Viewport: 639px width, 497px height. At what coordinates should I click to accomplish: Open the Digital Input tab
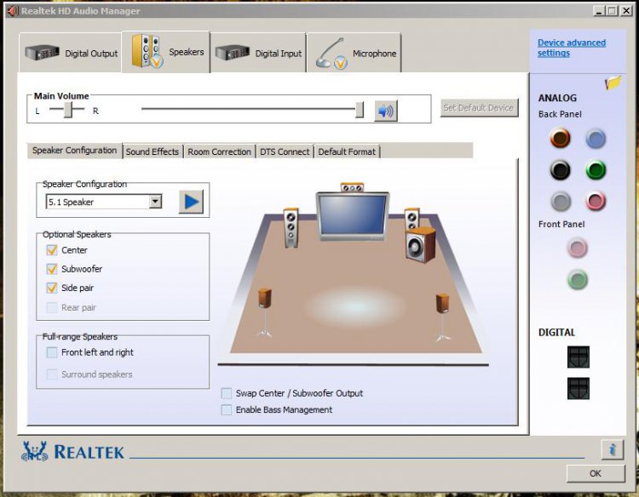258,53
